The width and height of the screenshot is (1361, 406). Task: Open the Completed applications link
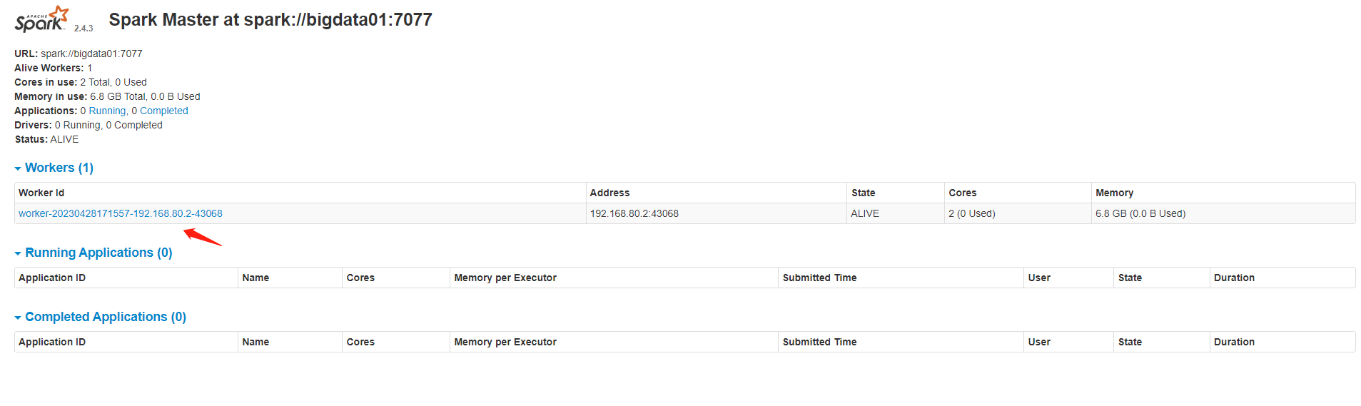click(163, 111)
